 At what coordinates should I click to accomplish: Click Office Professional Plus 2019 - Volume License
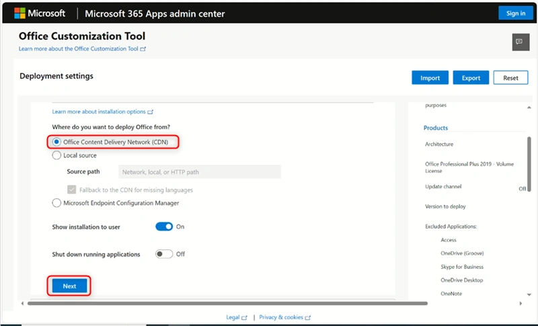point(469,167)
